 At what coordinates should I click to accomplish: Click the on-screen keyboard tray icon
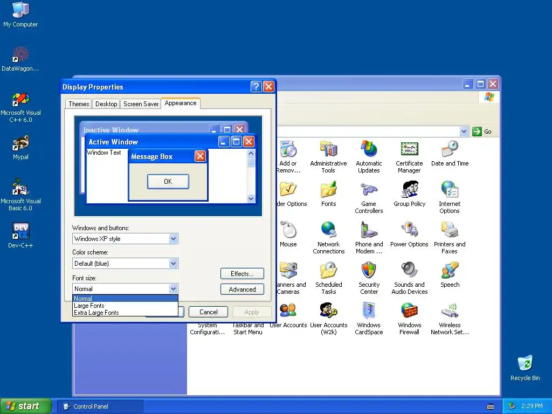(x=491, y=406)
